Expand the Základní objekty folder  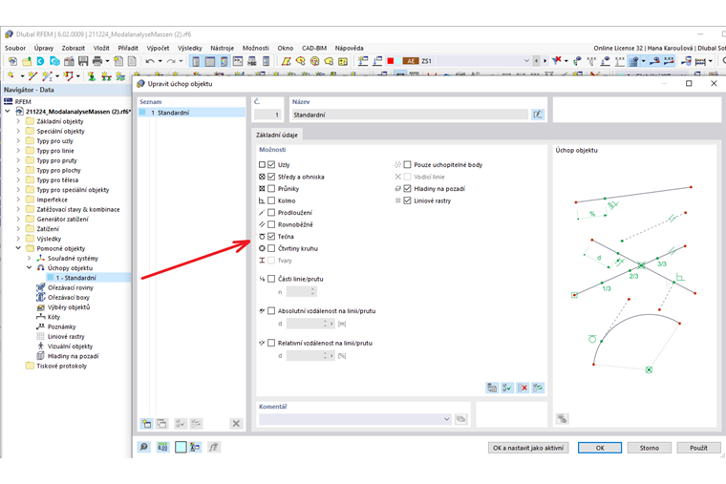tap(18, 121)
